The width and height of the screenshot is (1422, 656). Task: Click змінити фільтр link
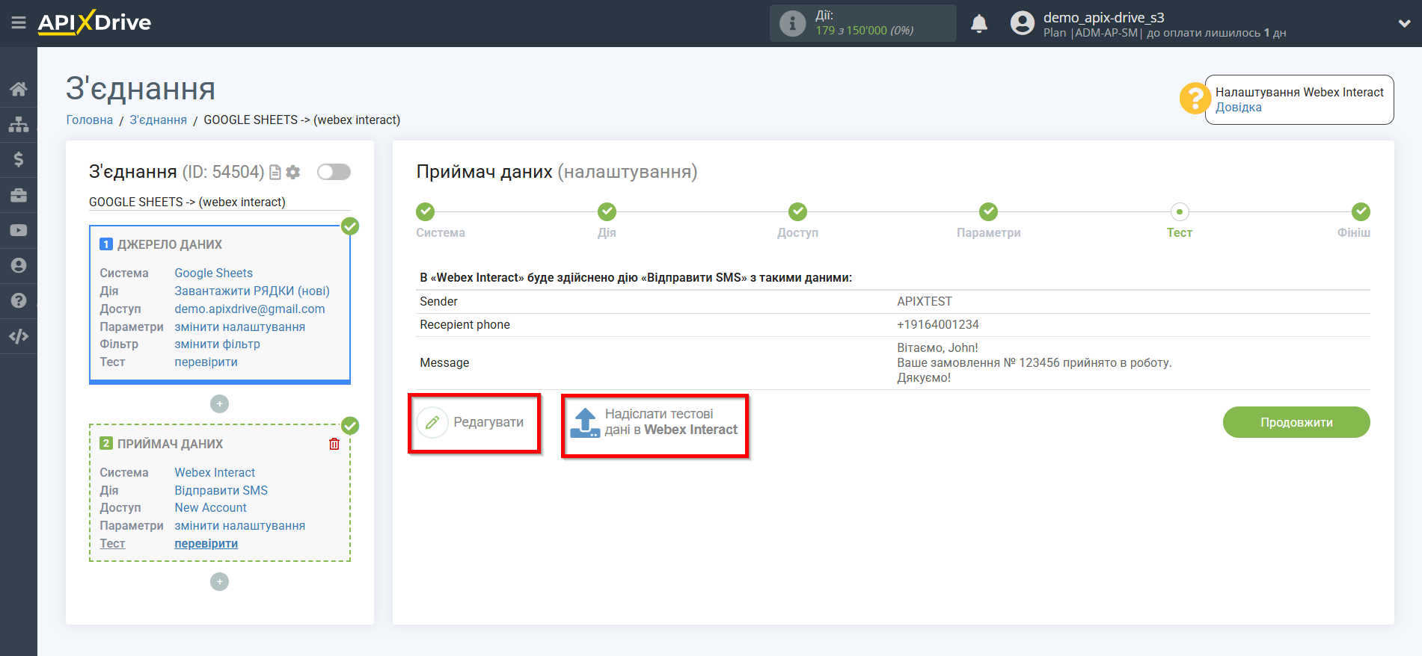[x=218, y=344]
